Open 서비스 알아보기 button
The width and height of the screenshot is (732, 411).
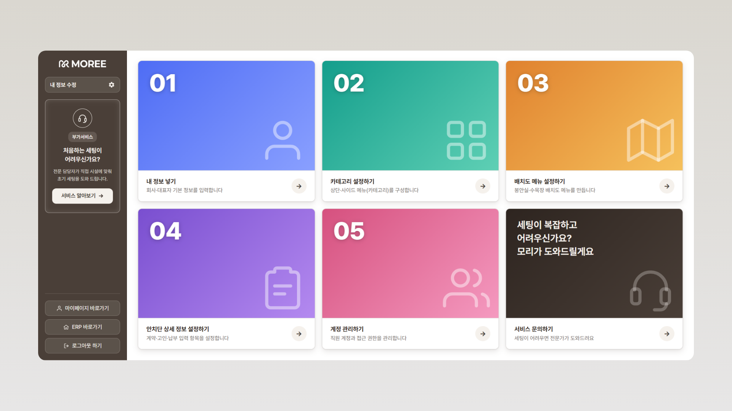tap(82, 196)
